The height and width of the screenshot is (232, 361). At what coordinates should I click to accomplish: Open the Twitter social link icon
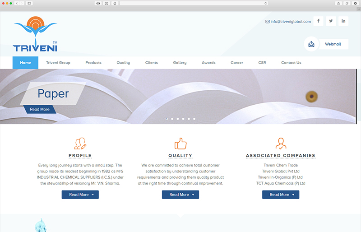click(331, 21)
